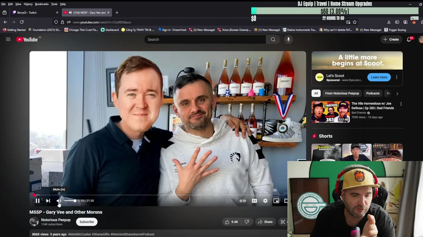This screenshot has width=423, height=237.
Task: Open Getting Started bookmark
Action: (x=14, y=30)
